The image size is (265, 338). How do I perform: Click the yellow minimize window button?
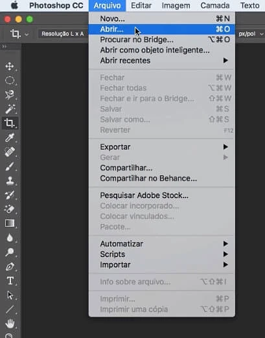[19, 19]
